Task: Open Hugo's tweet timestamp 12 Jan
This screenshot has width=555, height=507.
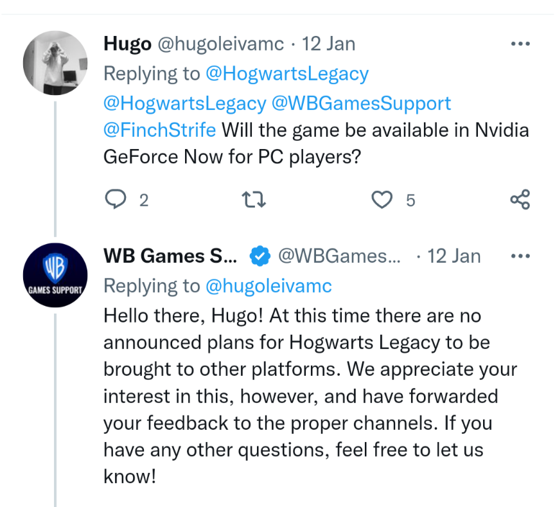Action: coord(328,44)
